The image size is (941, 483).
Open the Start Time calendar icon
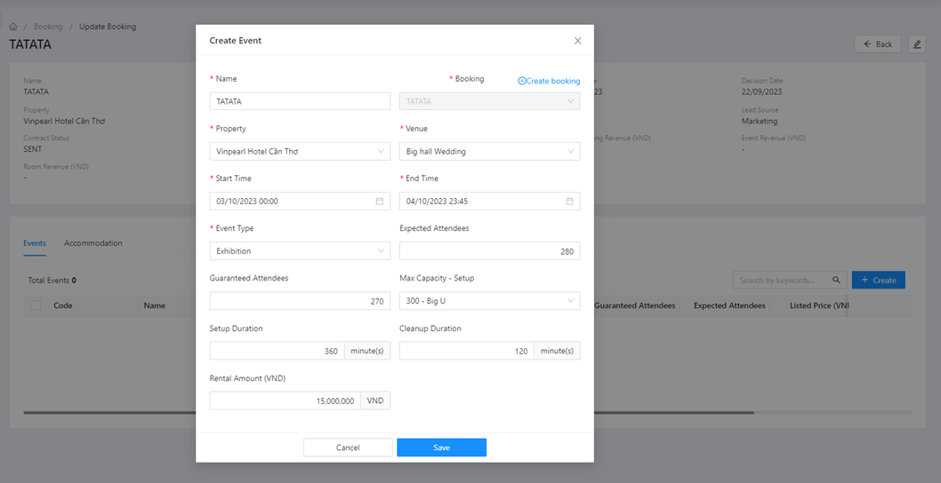point(380,202)
